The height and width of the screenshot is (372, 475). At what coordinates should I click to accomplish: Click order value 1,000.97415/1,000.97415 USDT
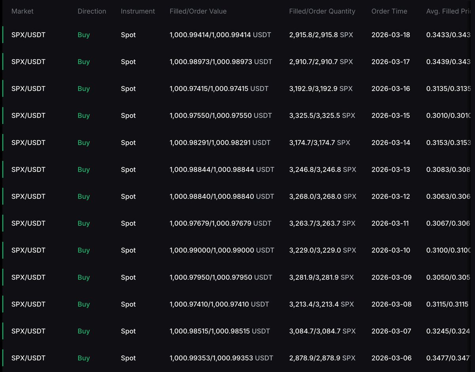coord(219,89)
